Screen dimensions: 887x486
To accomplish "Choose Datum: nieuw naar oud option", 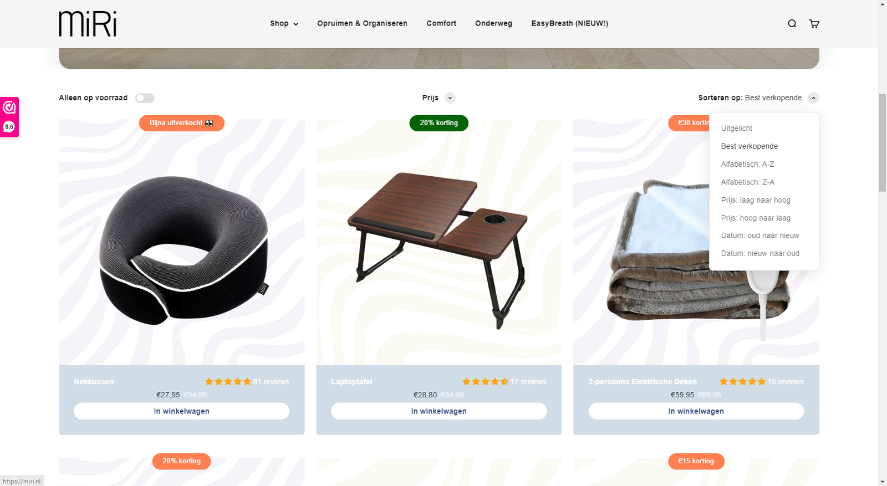I will pyautogui.click(x=760, y=253).
